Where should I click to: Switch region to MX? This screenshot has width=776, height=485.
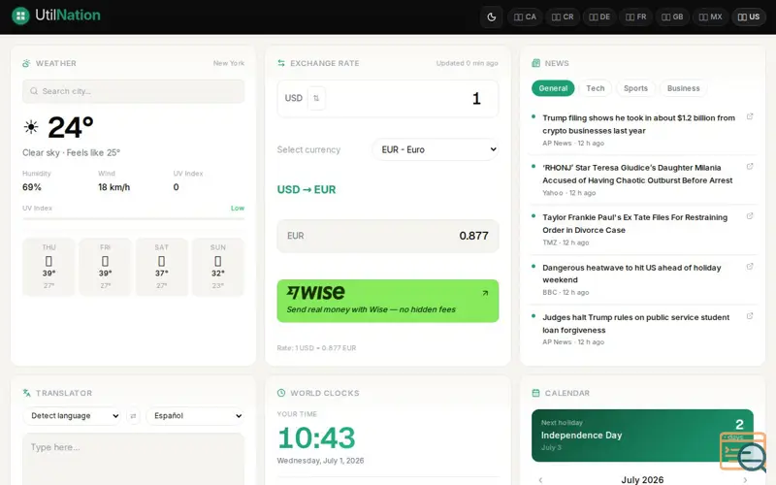[x=710, y=16]
